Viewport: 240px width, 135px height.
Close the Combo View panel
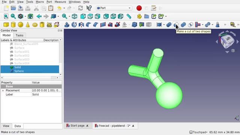click(x=61, y=31)
